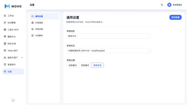Click the 文档解析 file icon
The width and height of the screenshot is (192, 110).
point(32,36)
